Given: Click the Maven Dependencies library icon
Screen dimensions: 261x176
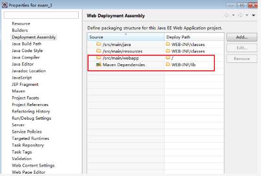Looking at the screenshot, I should (99, 64).
